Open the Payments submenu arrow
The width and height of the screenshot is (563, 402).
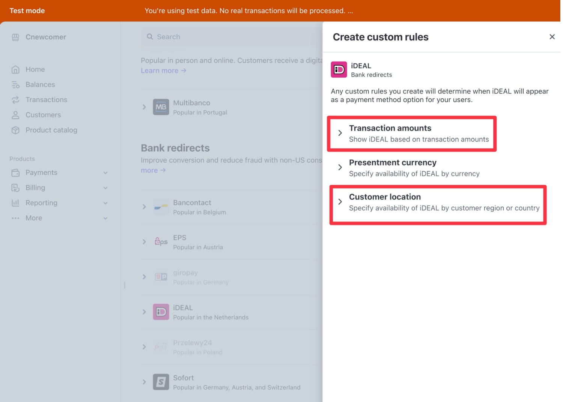tap(105, 173)
